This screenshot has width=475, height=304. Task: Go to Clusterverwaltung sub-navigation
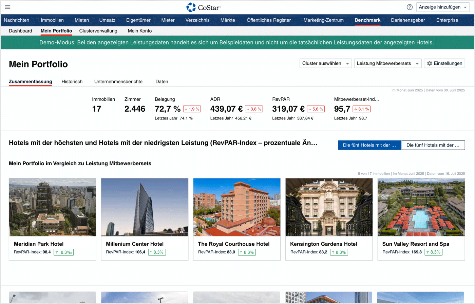[x=98, y=31]
